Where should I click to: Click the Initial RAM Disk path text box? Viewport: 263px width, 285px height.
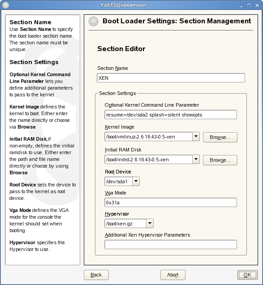148,160
